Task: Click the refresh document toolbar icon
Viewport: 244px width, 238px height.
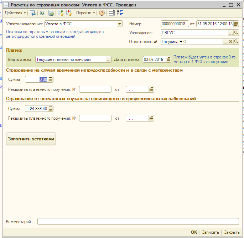Action: tap(42, 13)
